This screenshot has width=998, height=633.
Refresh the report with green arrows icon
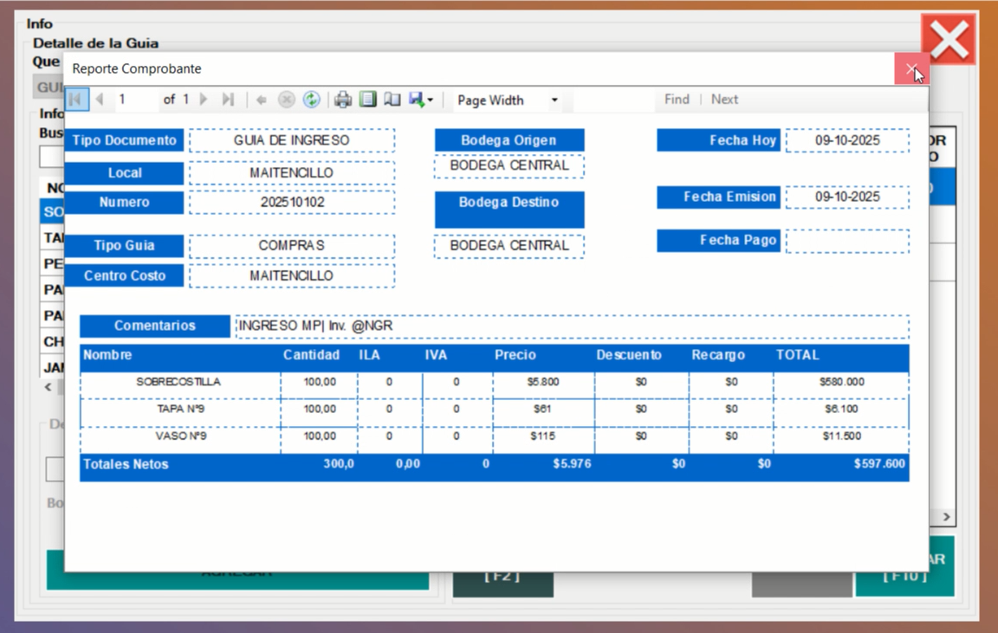[311, 100]
